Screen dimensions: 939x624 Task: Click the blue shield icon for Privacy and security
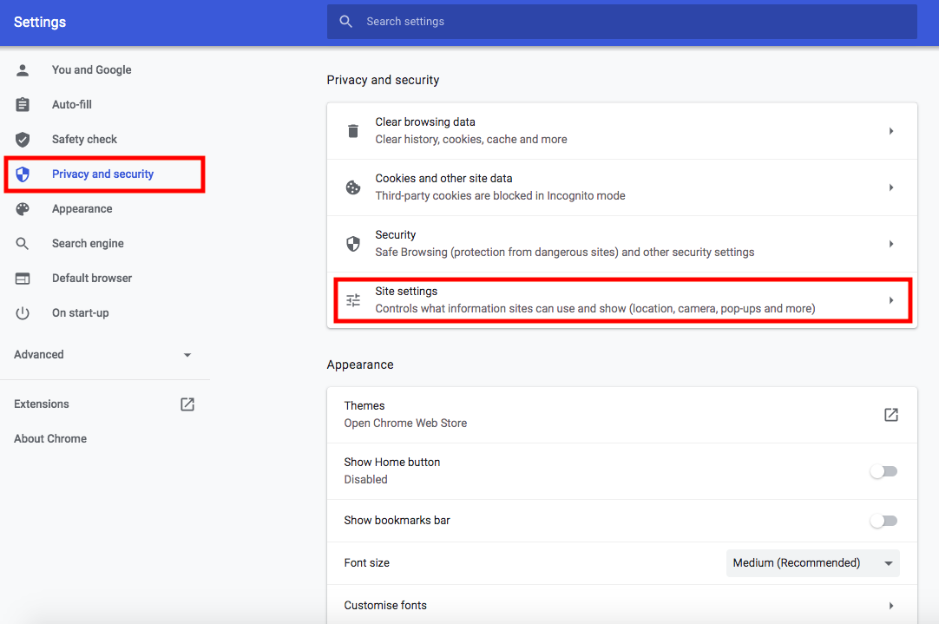(23, 174)
